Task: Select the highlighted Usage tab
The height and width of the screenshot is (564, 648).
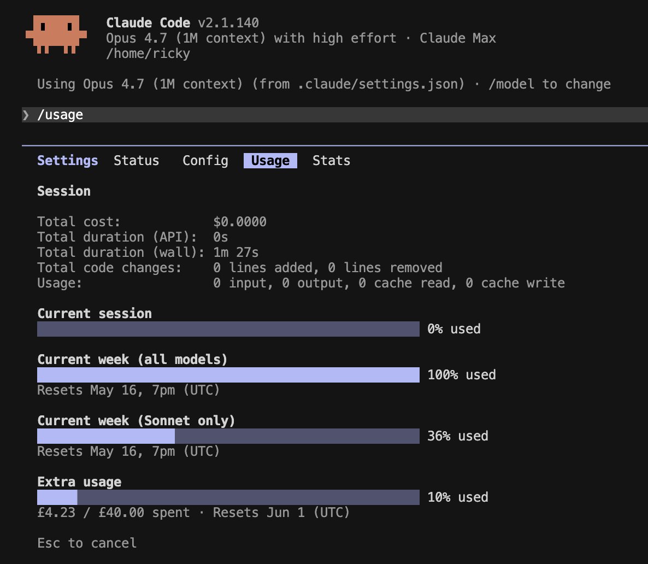Action: [x=270, y=161]
